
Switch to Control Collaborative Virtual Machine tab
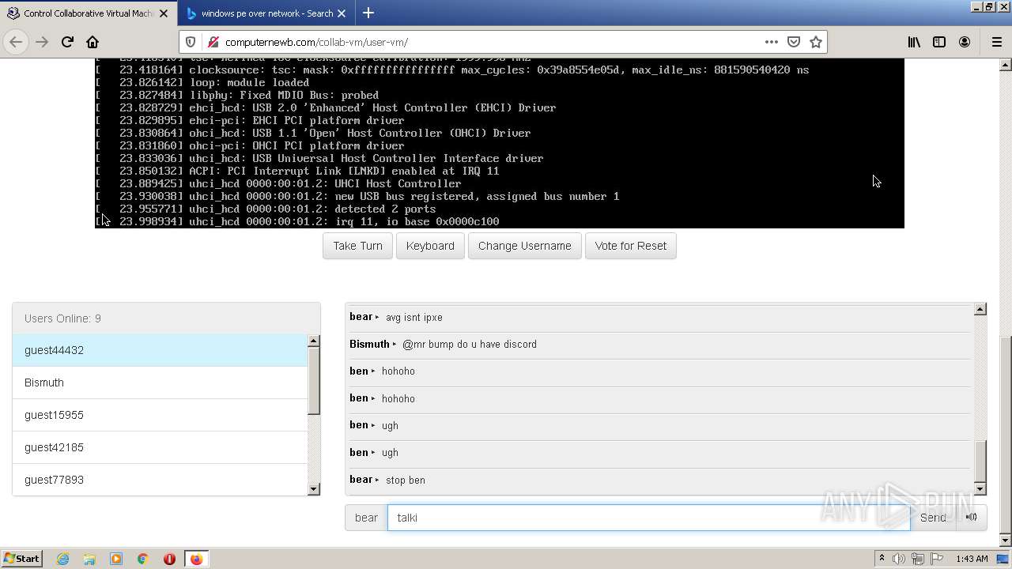pos(89,13)
